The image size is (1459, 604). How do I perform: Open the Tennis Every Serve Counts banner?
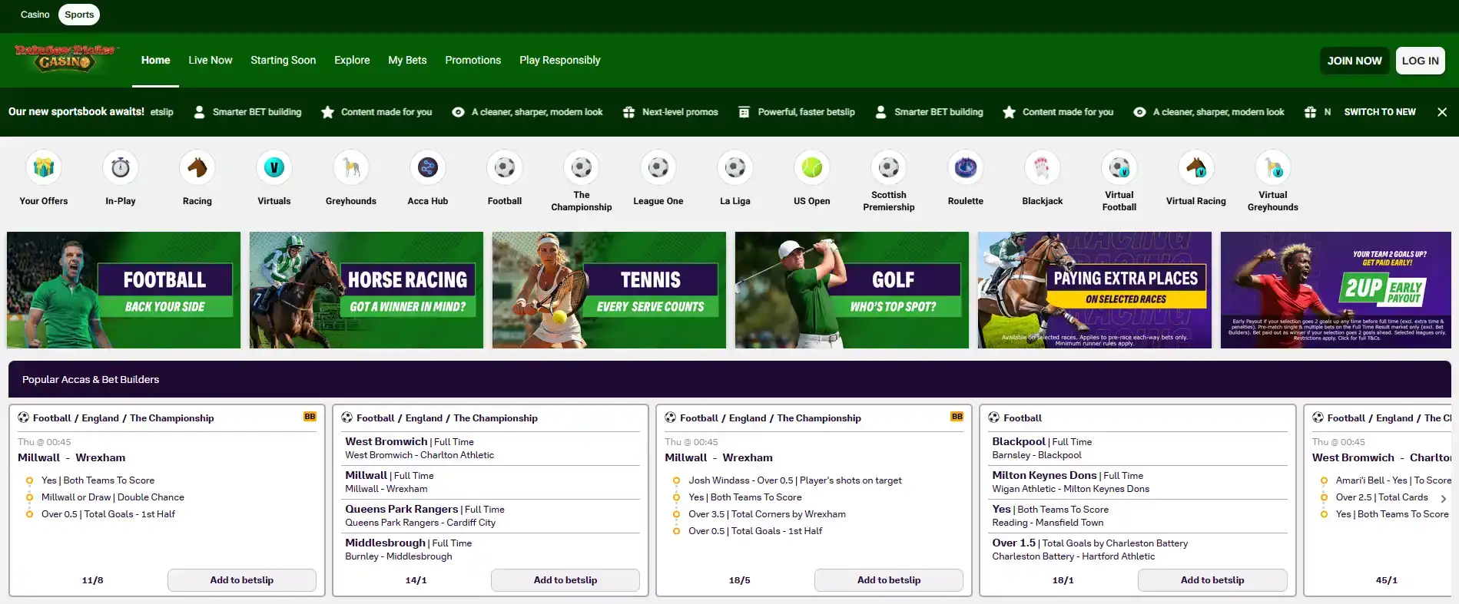[609, 290]
